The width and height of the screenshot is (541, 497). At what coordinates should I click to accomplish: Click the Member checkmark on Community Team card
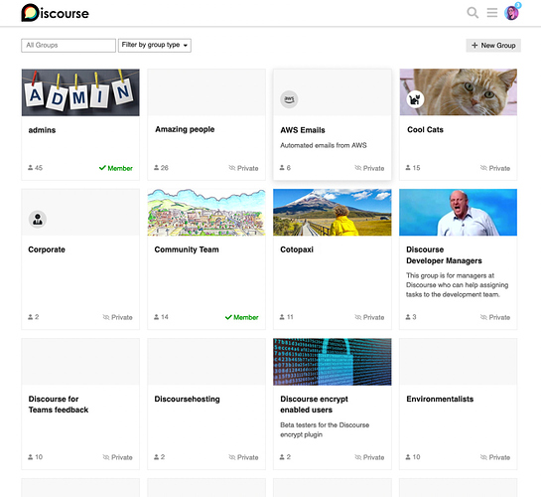pos(228,317)
